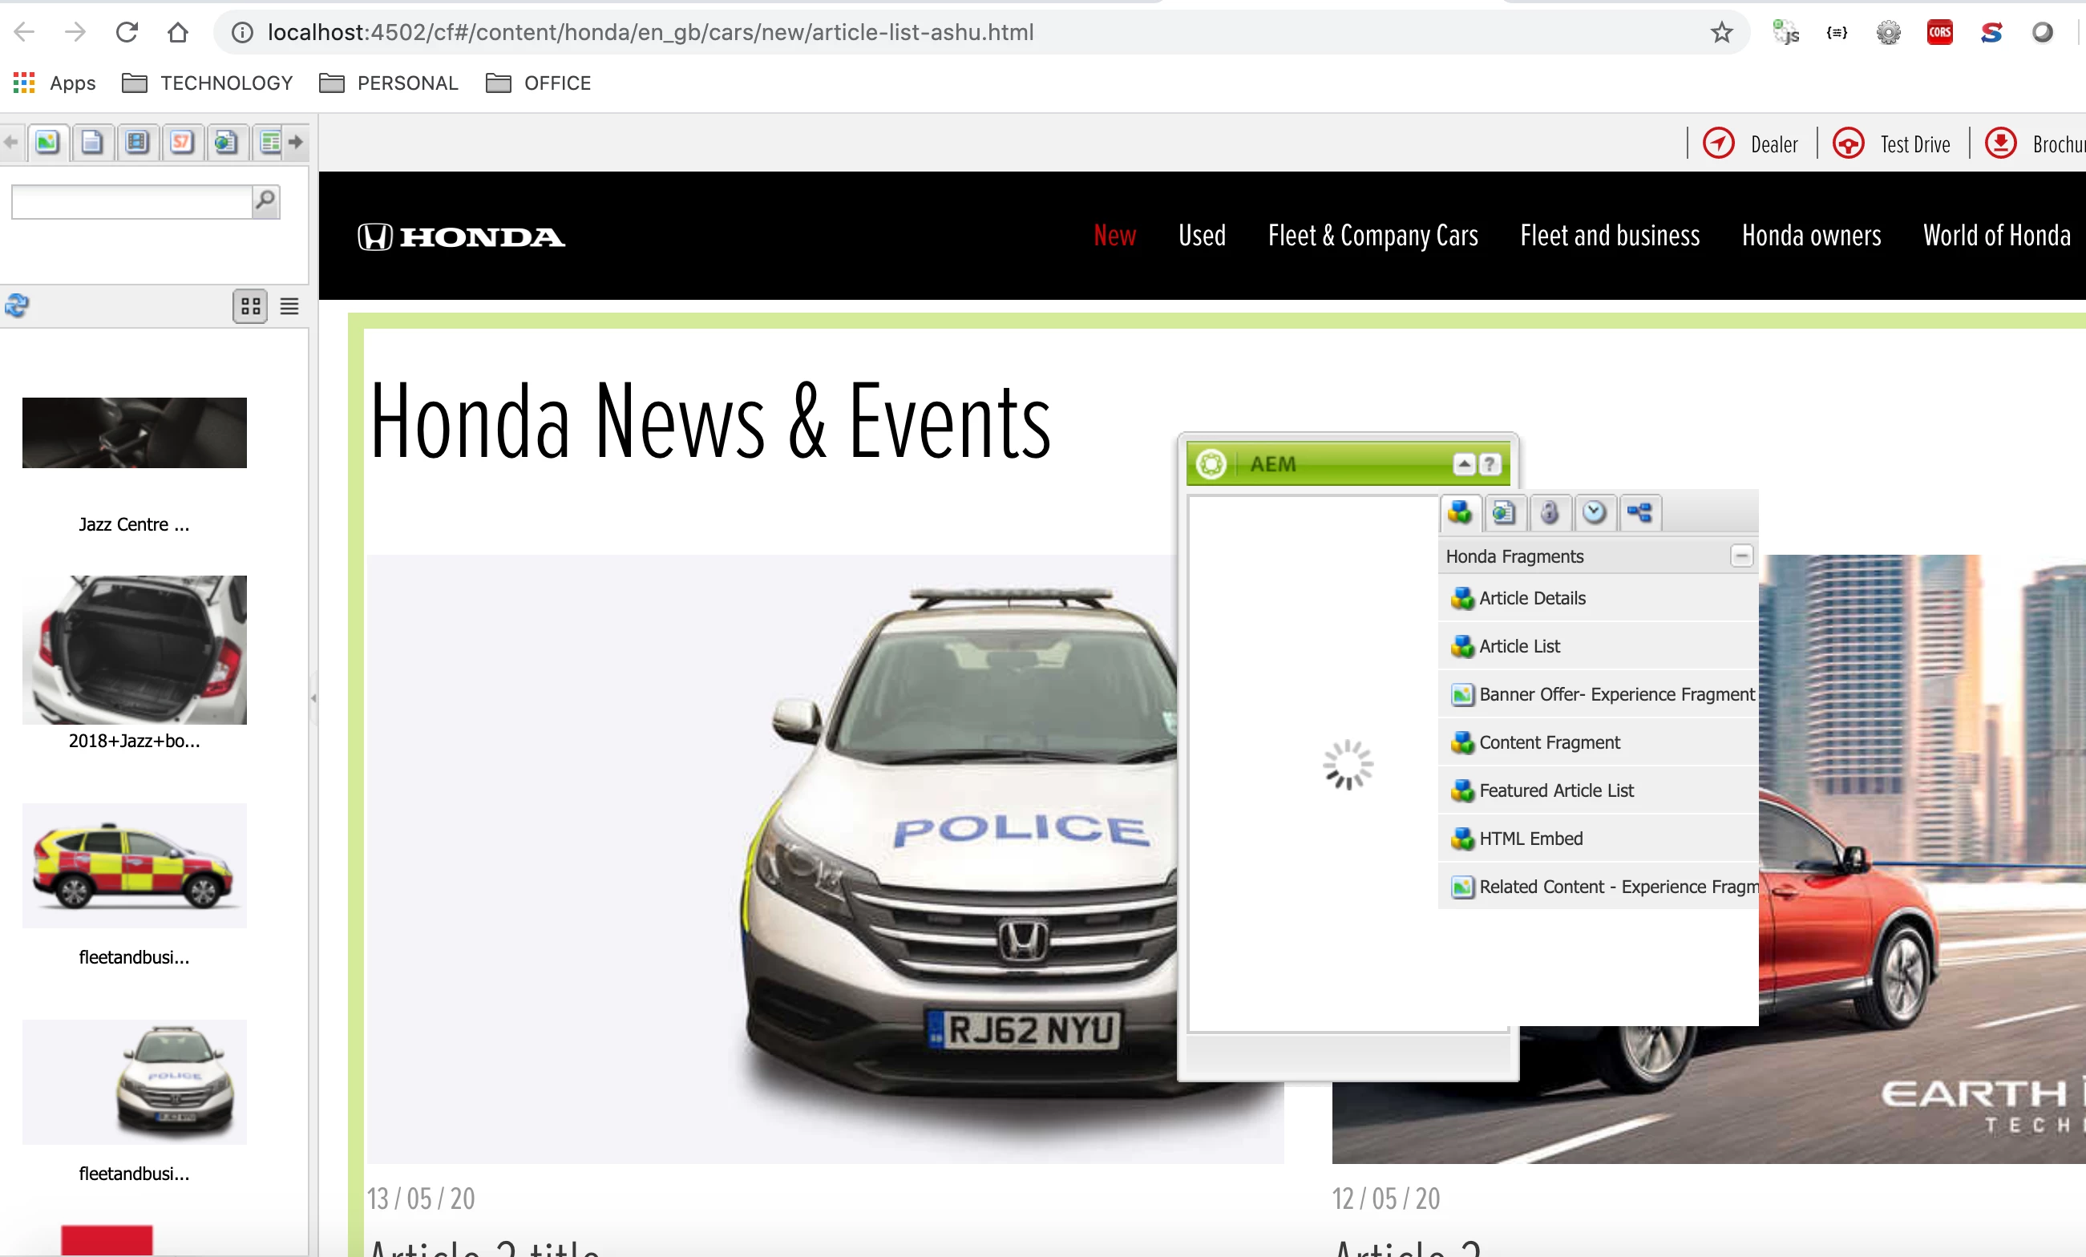Click the yellow fleet car thumbnail
The height and width of the screenshot is (1257, 2086).
(134, 865)
